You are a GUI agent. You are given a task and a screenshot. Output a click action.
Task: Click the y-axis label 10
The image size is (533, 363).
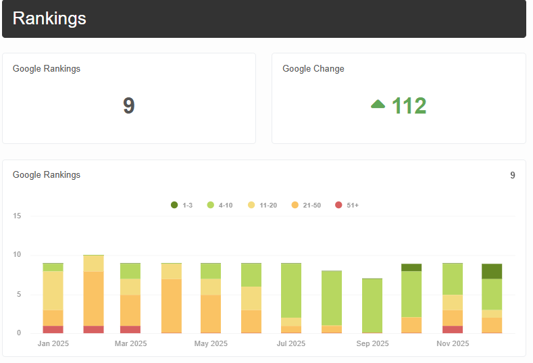[17, 254]
